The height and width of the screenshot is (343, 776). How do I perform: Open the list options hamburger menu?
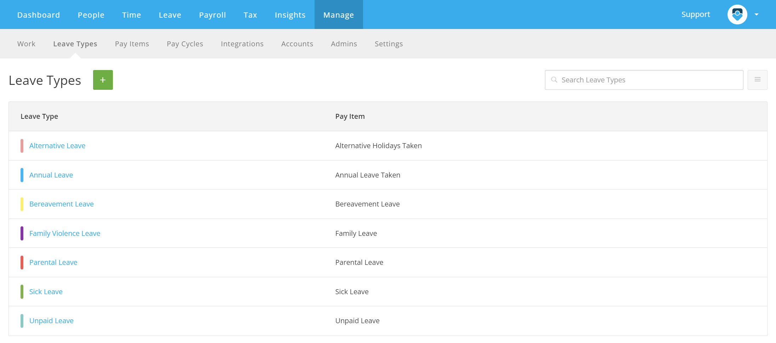[758, 80]
